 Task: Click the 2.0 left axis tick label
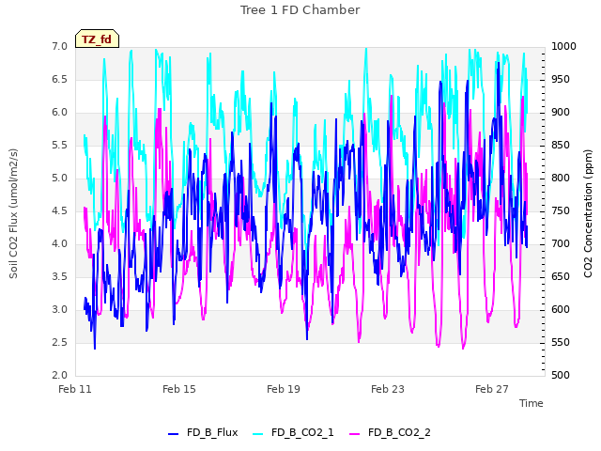point(60,376)
